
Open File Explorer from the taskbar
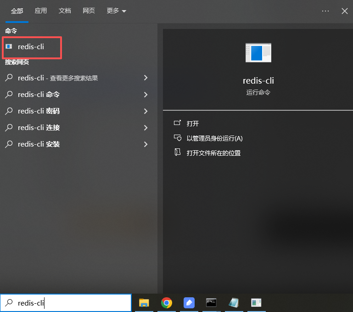[x=144, y=303]
